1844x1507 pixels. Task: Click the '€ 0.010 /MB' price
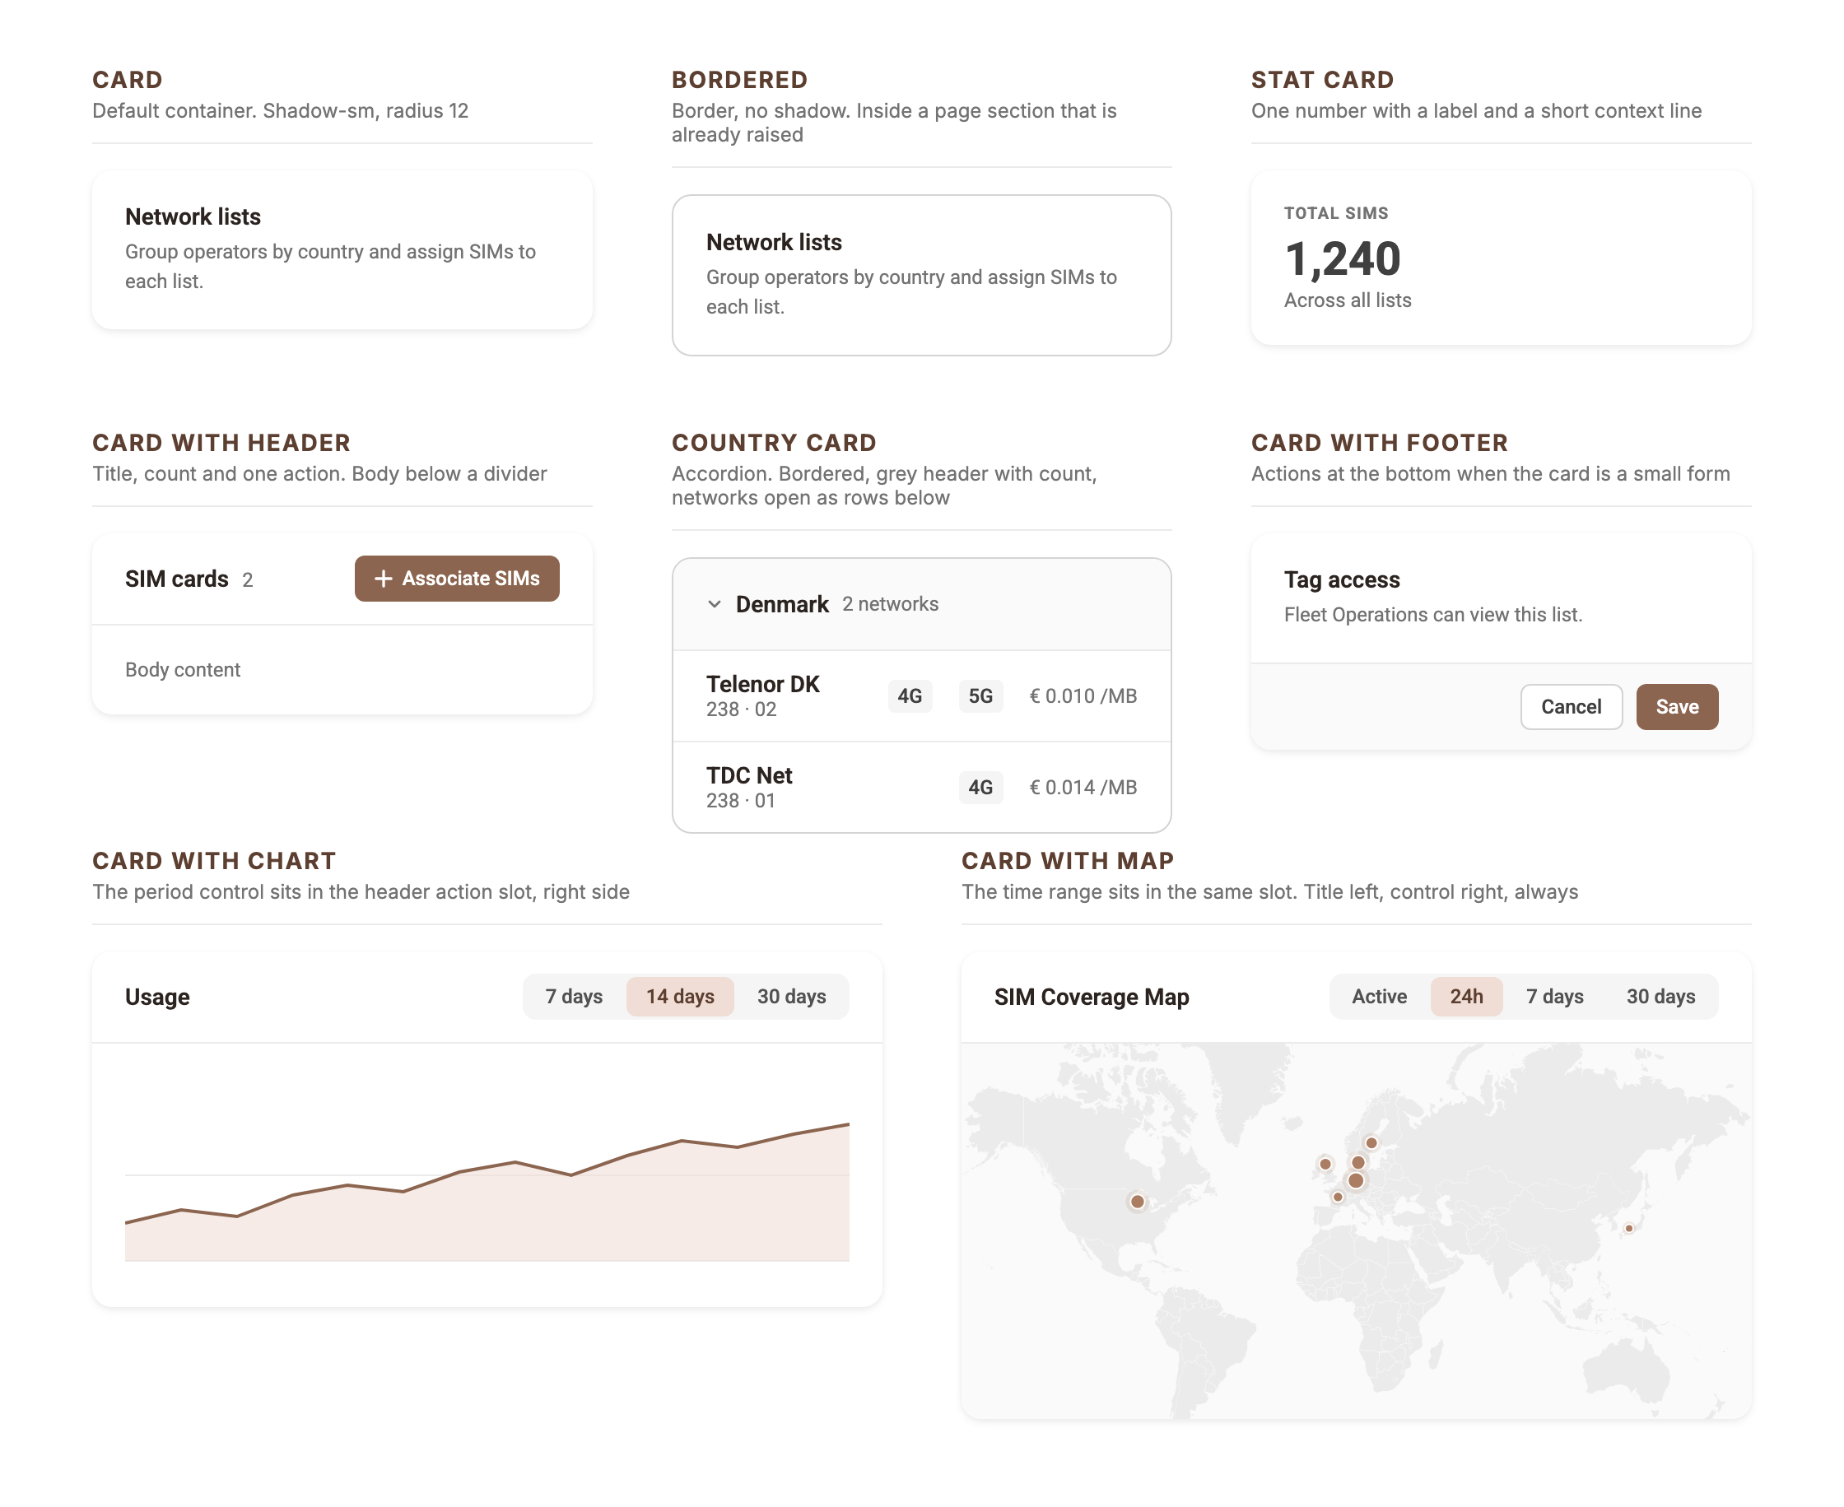1083,696
